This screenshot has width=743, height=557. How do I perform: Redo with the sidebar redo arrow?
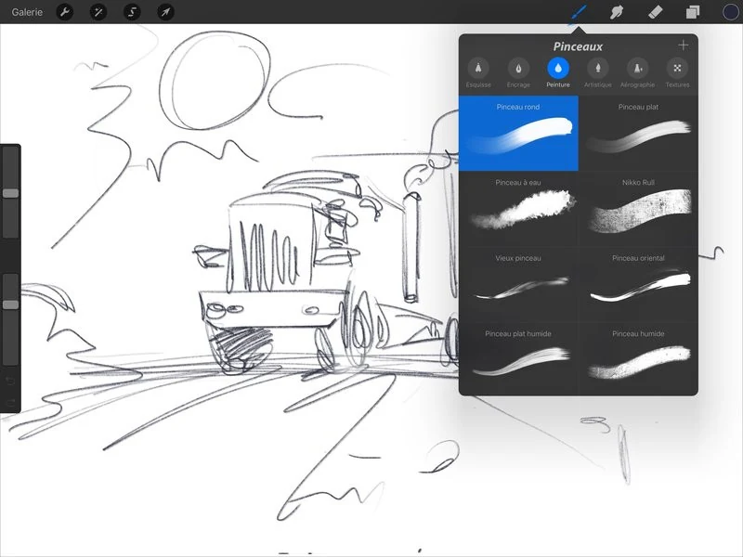point(10,403)
